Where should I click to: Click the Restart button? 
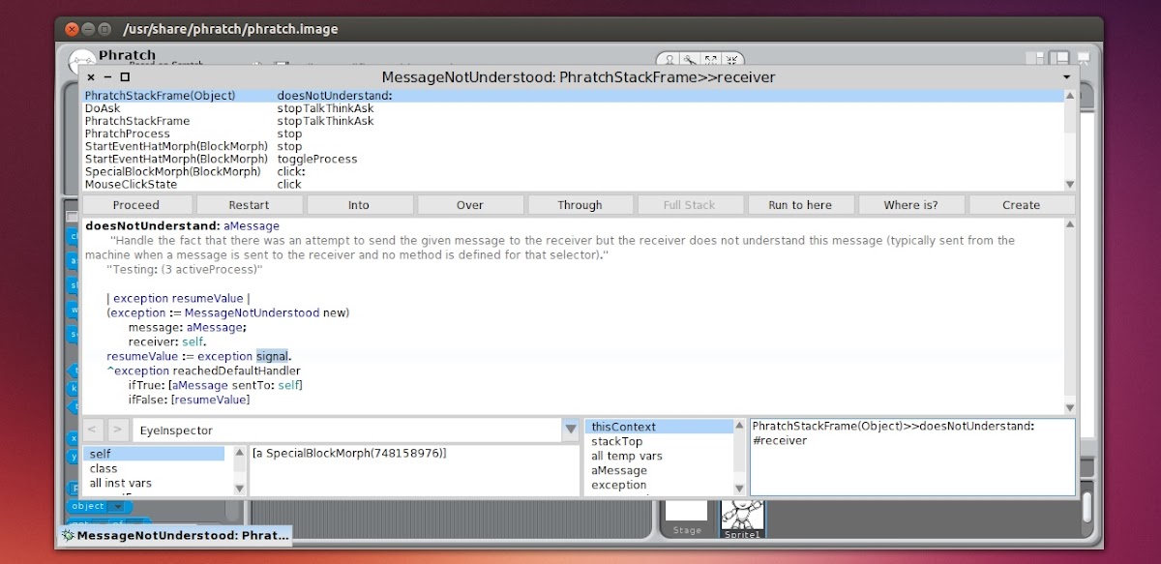point(249,205)
